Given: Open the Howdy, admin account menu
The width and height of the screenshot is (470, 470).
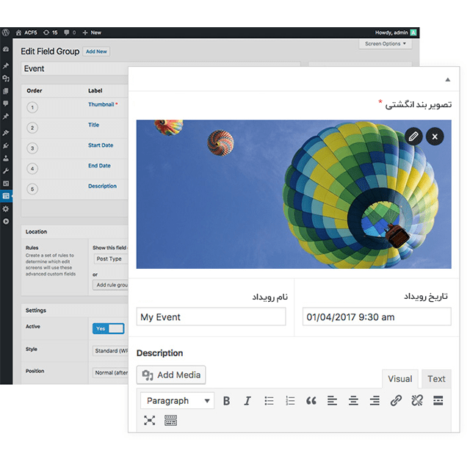Looking at the screenshot, I should [x=396, y=32].
